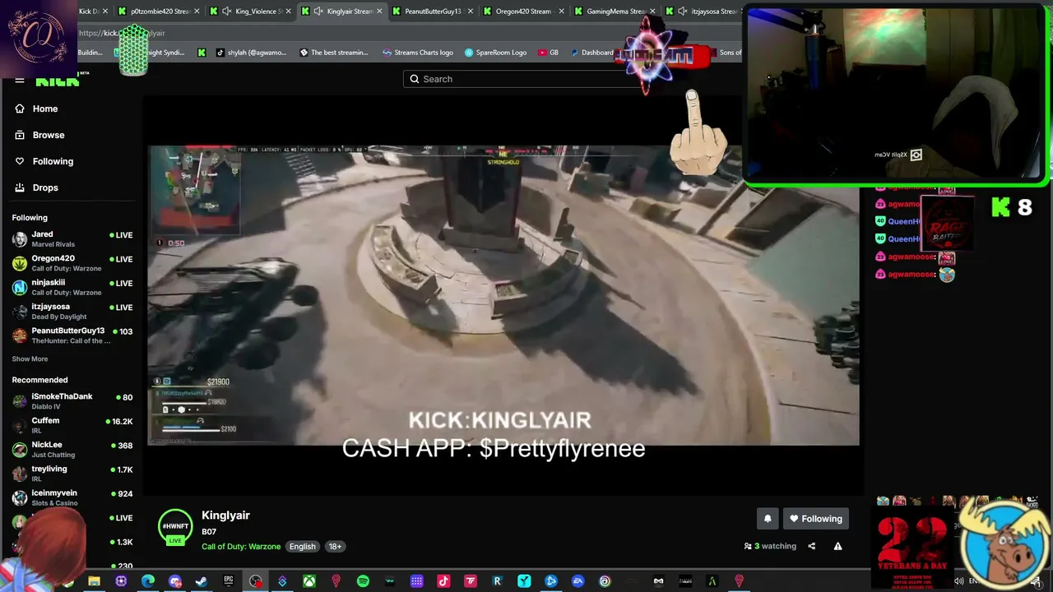Switch to Oregon420 Stream browser tab
1053x592 pixels.
[523, 12]
